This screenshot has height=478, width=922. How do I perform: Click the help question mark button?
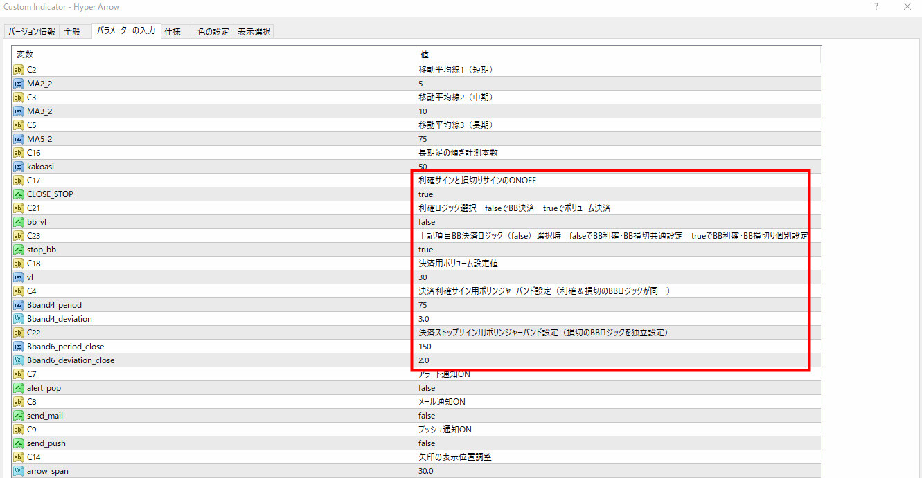pos(876,7)
